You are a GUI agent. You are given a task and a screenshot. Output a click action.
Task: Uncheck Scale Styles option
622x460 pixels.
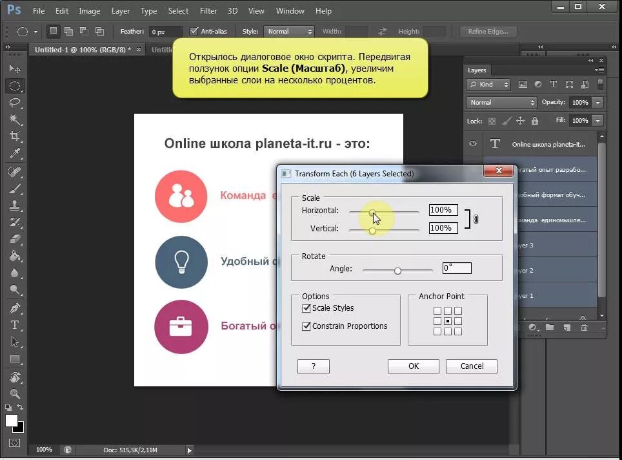pyautogui.click(x=306, y=308)
